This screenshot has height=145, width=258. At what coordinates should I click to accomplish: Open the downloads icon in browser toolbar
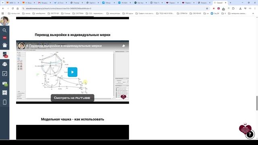coord(240,8)
